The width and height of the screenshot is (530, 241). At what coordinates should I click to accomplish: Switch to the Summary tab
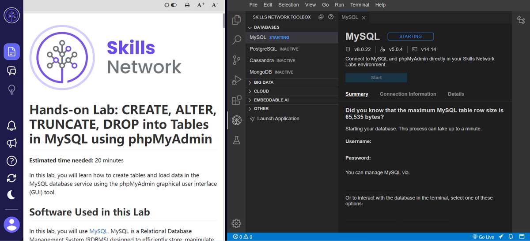[x=357, y=94]
